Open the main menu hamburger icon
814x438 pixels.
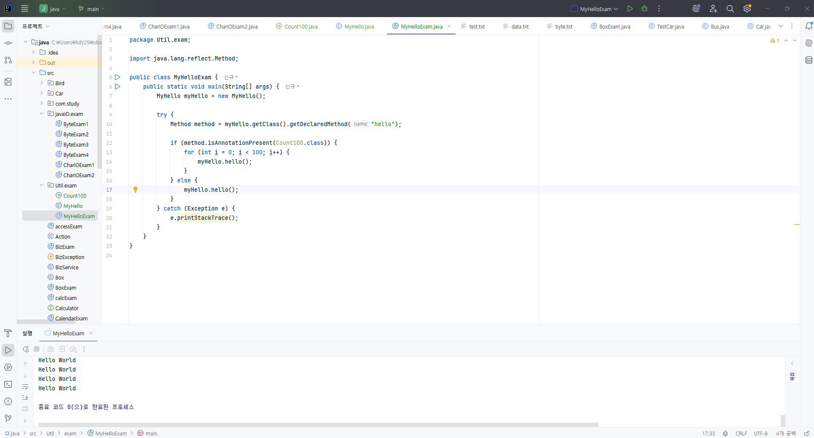point(25,9)
